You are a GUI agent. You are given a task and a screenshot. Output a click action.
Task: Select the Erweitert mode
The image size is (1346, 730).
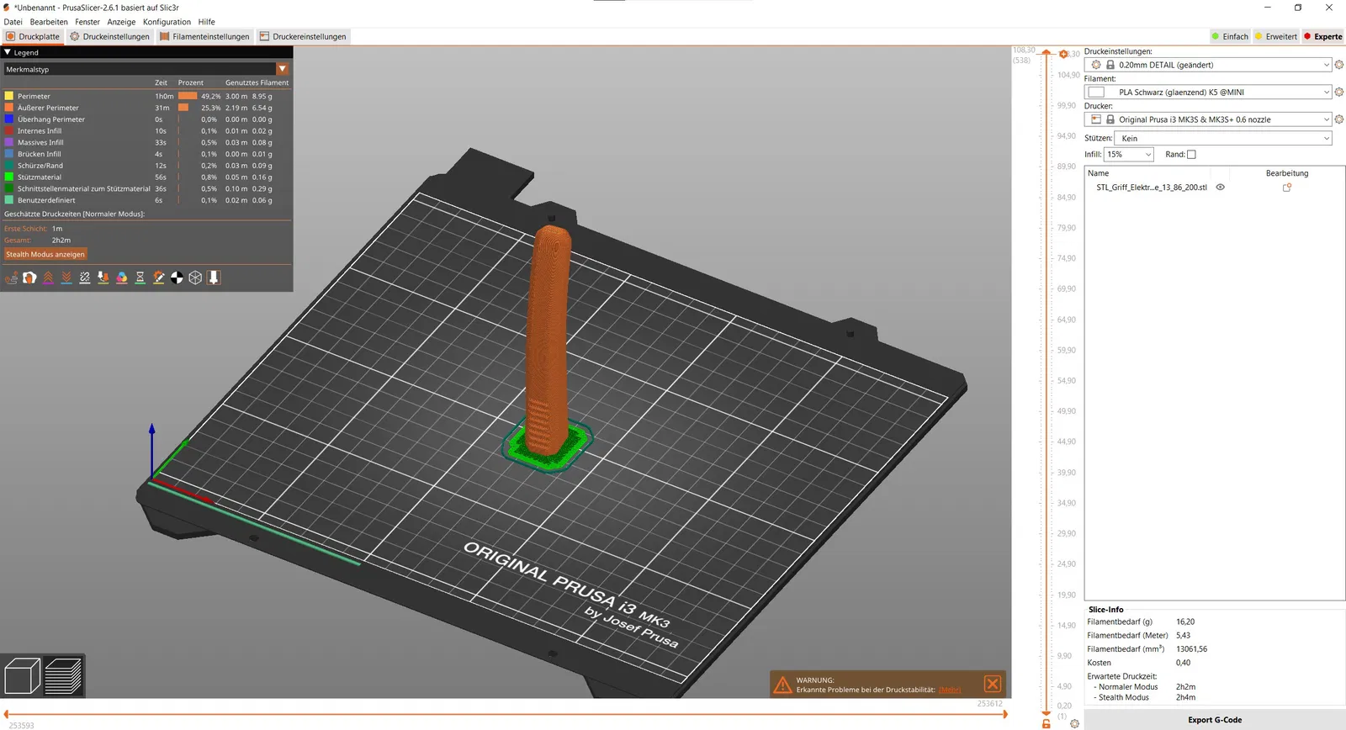[1276, 37]
